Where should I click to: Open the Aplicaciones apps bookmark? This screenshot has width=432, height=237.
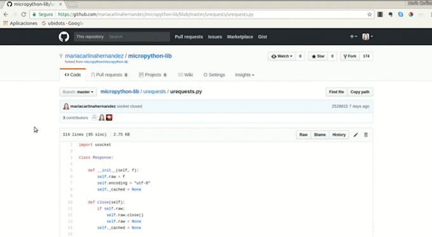click(x=20, y=23)
